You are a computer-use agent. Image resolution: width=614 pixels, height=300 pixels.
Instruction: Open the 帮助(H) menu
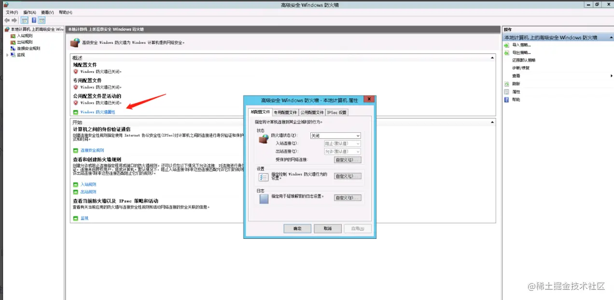pos(65,12)
